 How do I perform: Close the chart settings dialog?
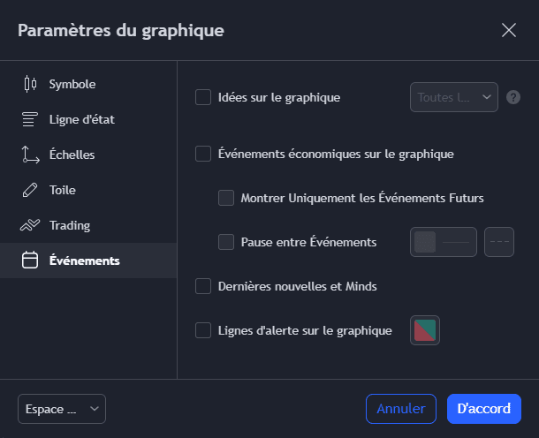[509, 30]
